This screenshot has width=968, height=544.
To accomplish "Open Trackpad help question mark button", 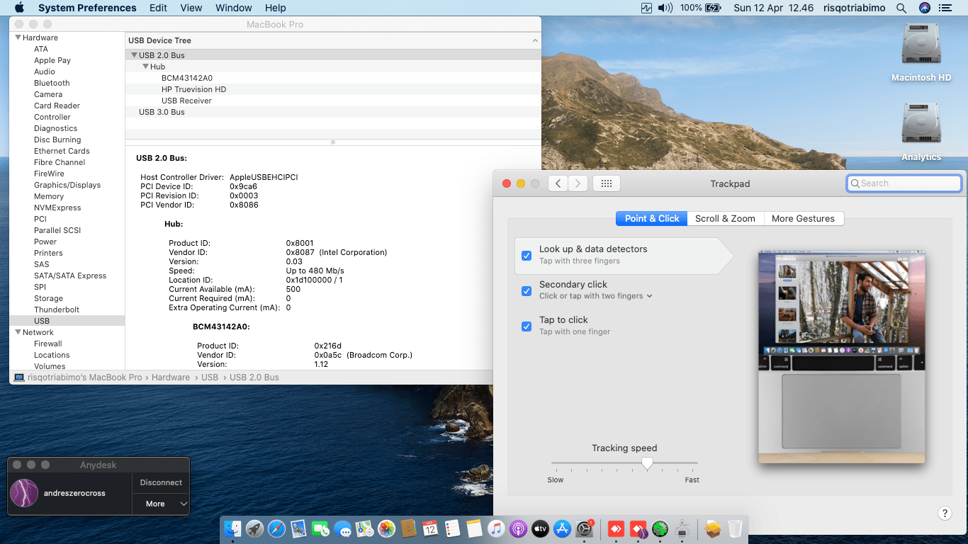I will coord(945,514).
